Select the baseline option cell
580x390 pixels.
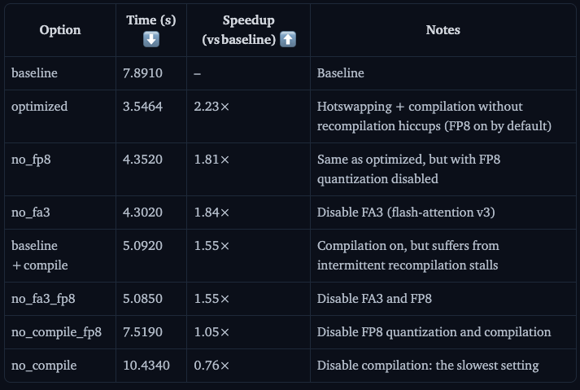tap(34, 73)
